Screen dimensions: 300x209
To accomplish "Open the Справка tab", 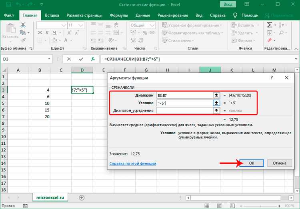I will pos(218,15).
